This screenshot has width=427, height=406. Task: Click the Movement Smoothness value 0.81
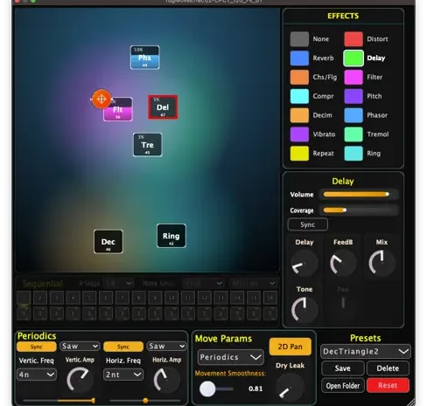point(255,389)
